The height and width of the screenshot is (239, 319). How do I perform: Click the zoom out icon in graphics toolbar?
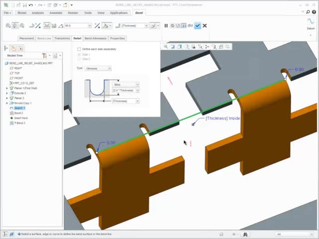click(166, 47)
